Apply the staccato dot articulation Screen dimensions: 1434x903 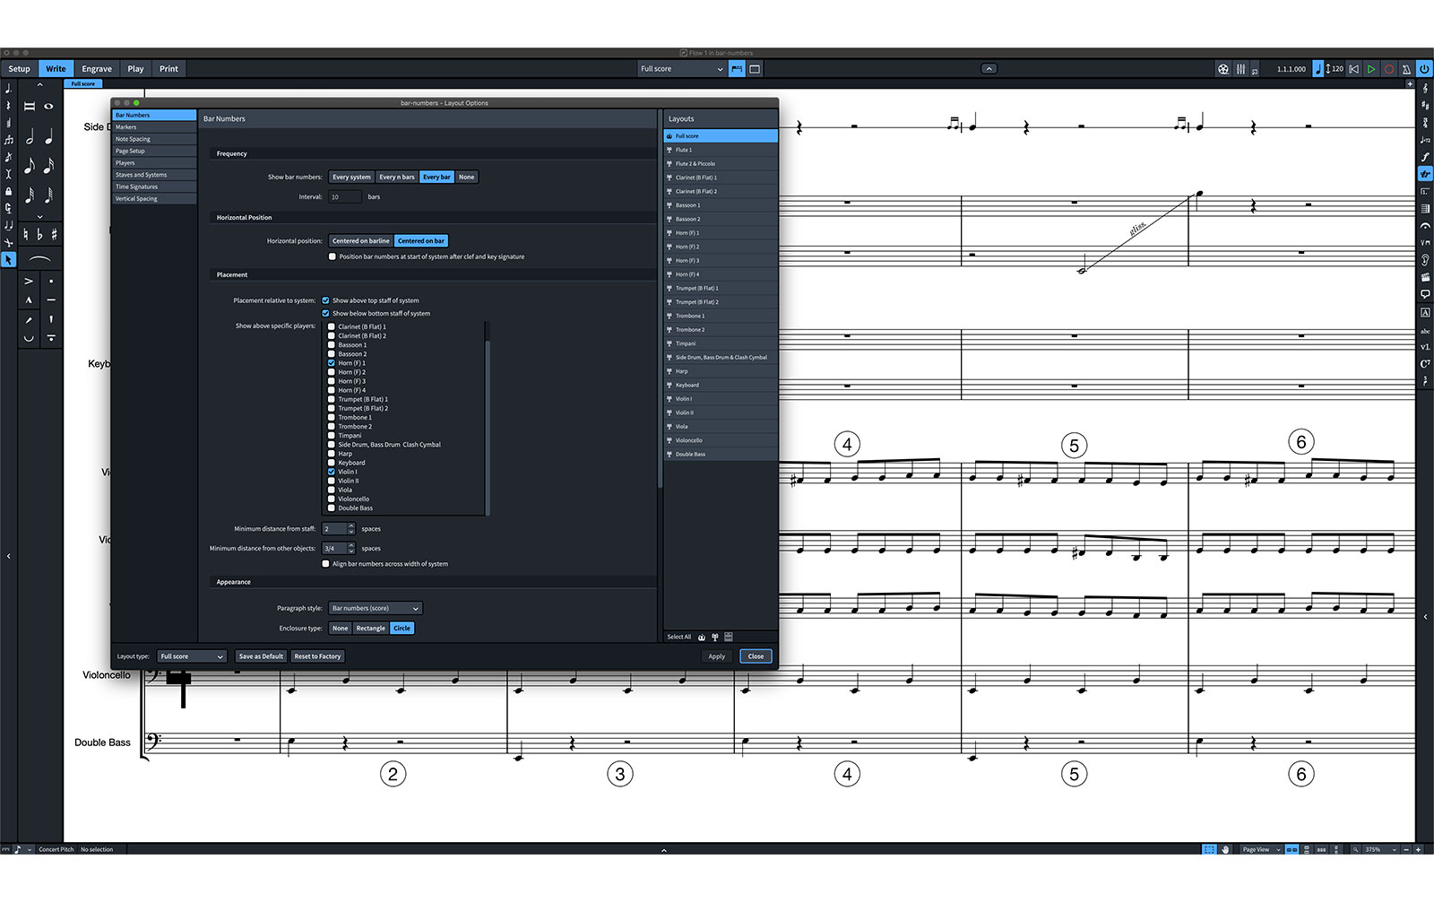[x=51, y=281]
